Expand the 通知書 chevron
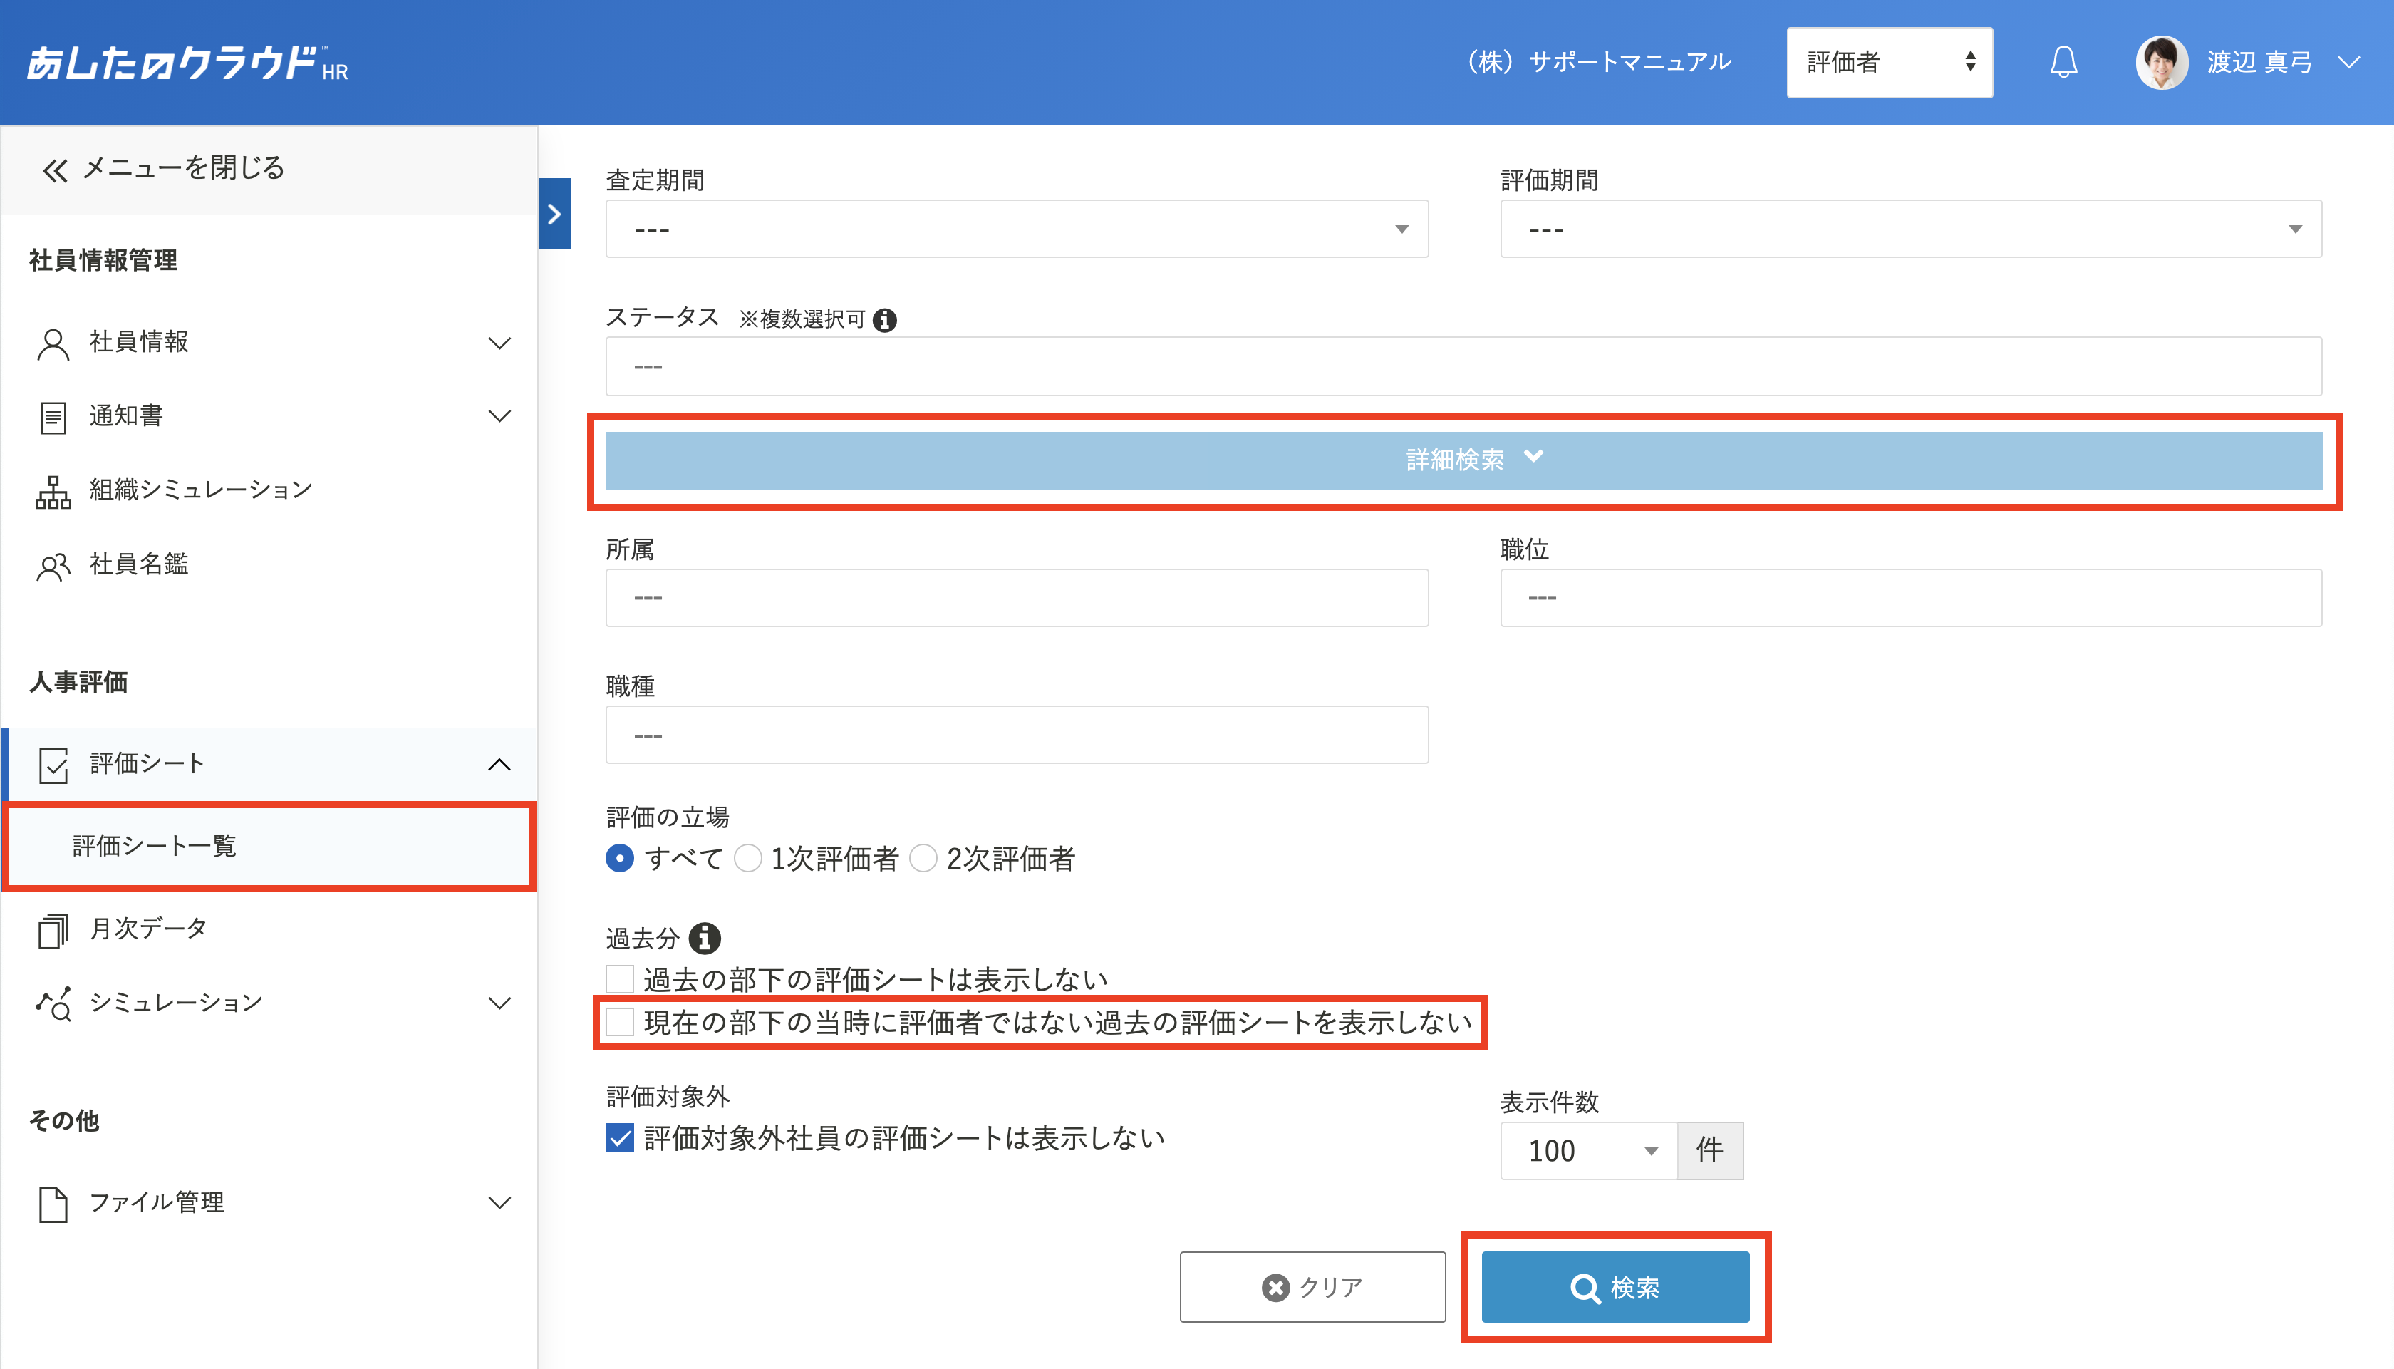The image size is (2394, 1369). coord(499,415)
